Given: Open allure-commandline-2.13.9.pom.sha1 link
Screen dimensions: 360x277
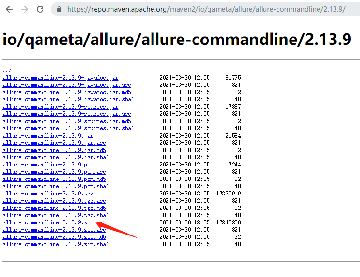Looking at the screenshot, I should click(x=56, y=186).
